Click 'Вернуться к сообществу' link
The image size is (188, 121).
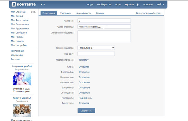149,13
